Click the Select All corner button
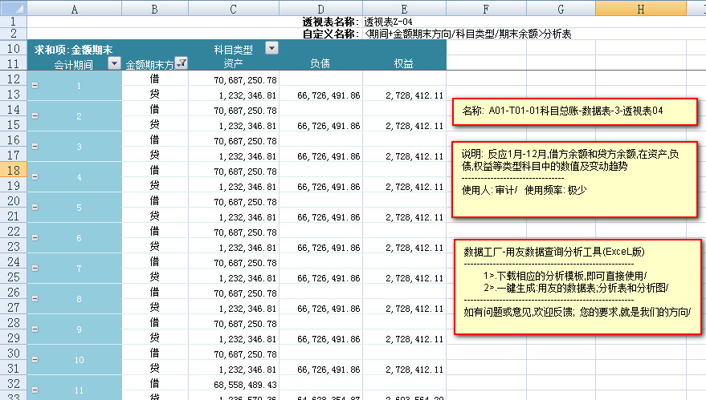The image size is (706, 400). [x=13, y=8]
